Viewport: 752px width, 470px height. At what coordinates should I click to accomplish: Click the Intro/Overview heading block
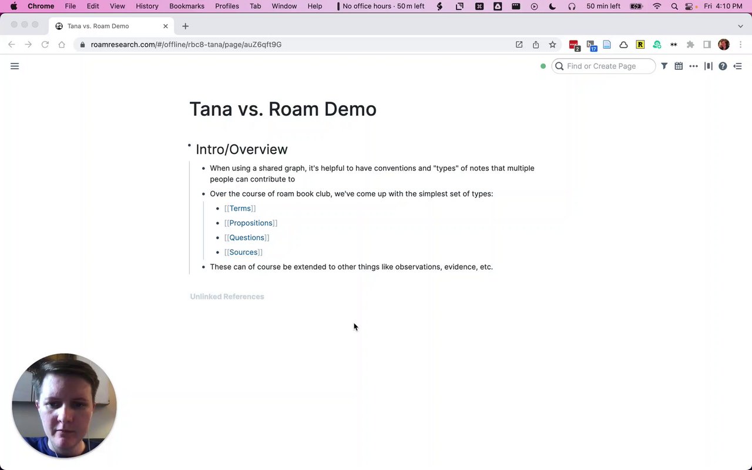click(241, 149)
